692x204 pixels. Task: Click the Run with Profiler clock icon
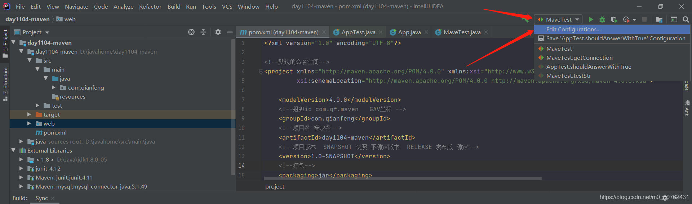point(626,19)
